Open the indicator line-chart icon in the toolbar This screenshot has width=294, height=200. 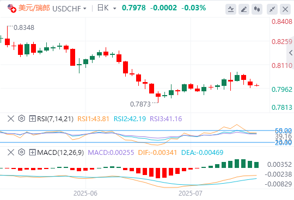coord(231,9)
